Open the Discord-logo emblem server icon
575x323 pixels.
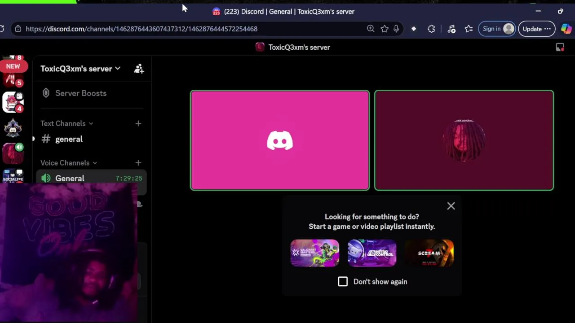tap(13, 128)
